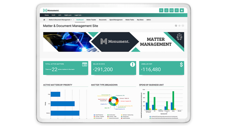This screenshot has height=128, width=227.
Task: Click the Low priority bar in chart
Action: (63, 104)
